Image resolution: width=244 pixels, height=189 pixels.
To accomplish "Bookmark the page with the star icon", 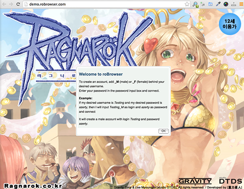I will tap(187, 4).
